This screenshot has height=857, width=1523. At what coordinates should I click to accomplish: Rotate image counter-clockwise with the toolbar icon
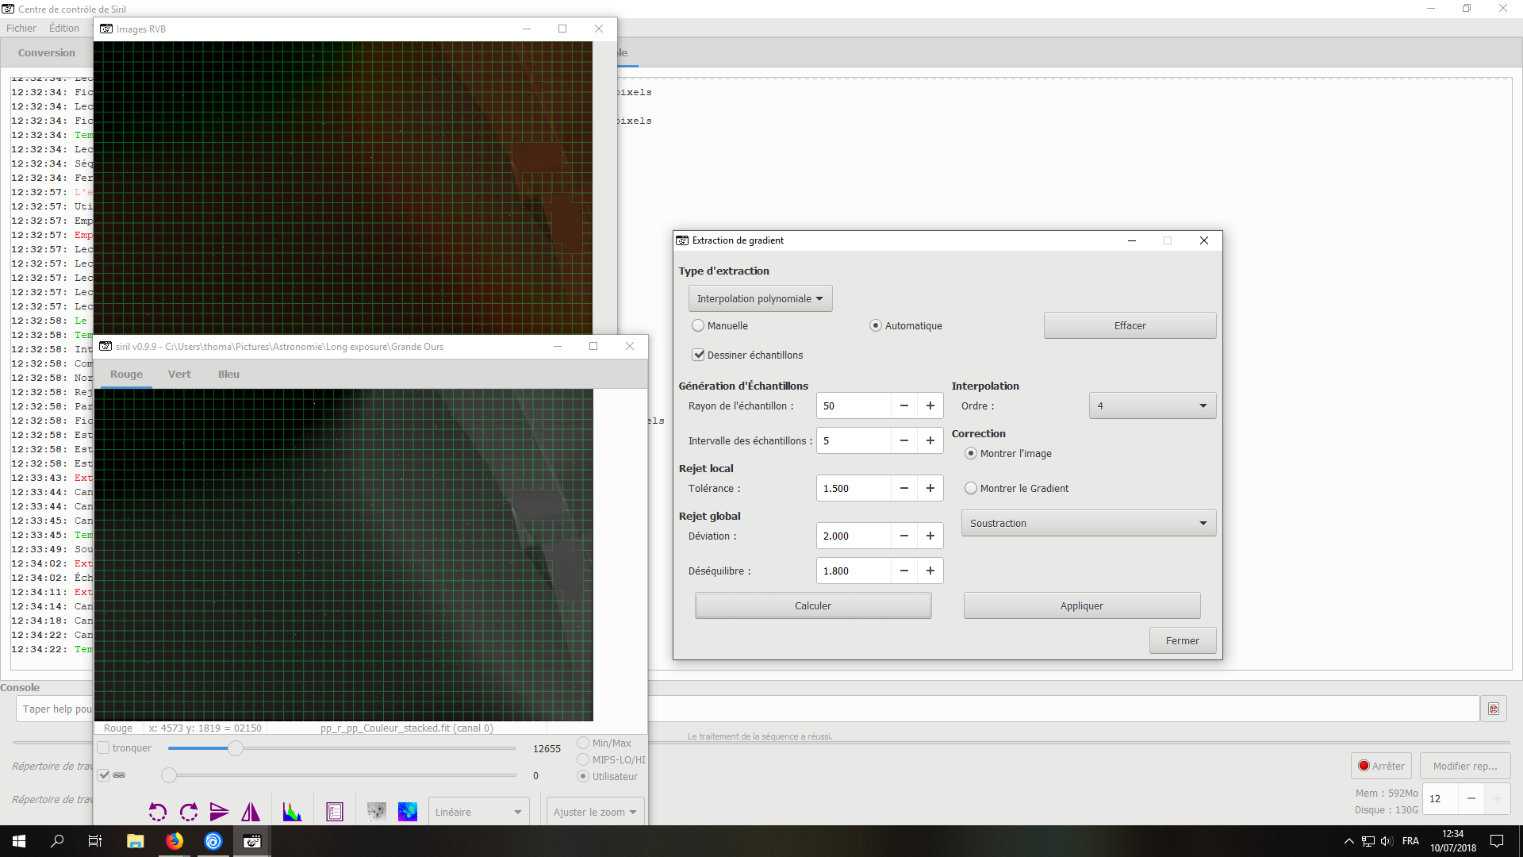[x=158, y=812]
